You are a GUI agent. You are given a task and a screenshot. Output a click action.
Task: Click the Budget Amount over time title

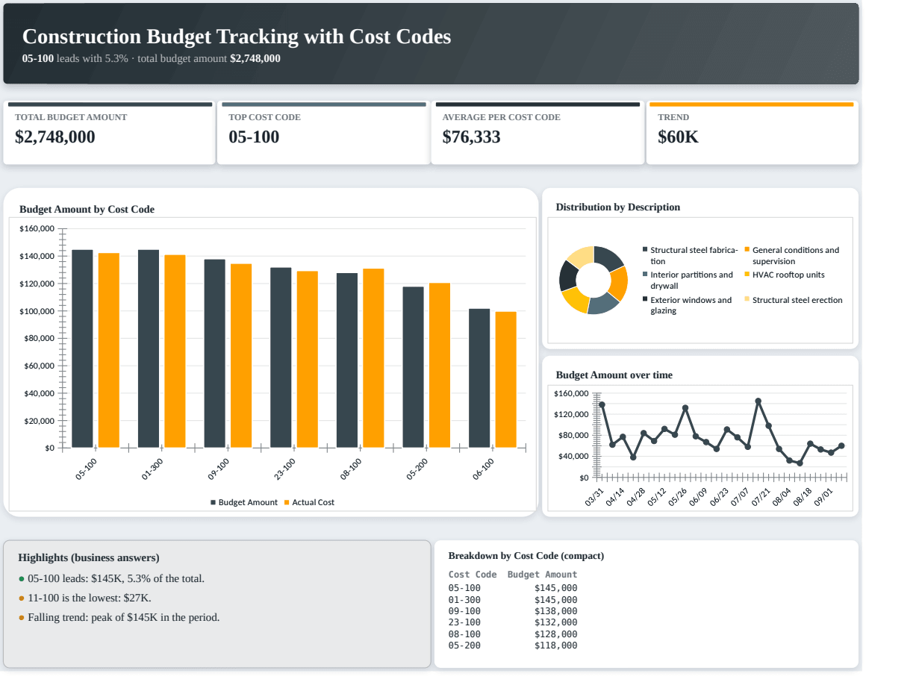pyautogui.click(x=614, y=375)
